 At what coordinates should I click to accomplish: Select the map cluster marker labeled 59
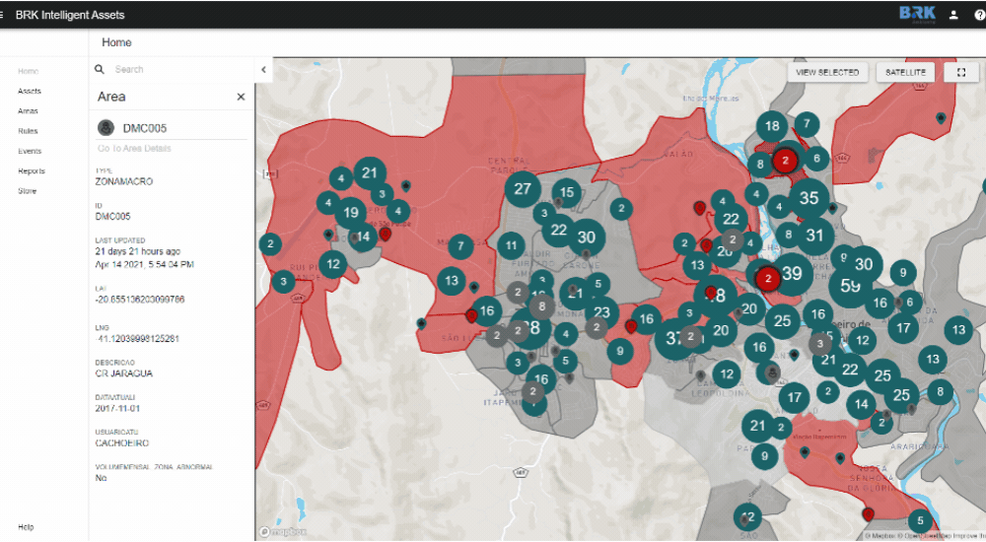coord(851,287)
